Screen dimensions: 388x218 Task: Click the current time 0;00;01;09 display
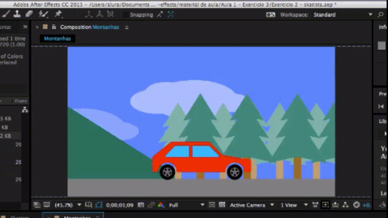(120, 205)
